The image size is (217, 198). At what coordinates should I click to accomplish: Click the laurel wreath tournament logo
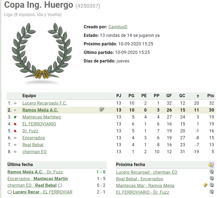pyautogui.click(x=42, y=53)
